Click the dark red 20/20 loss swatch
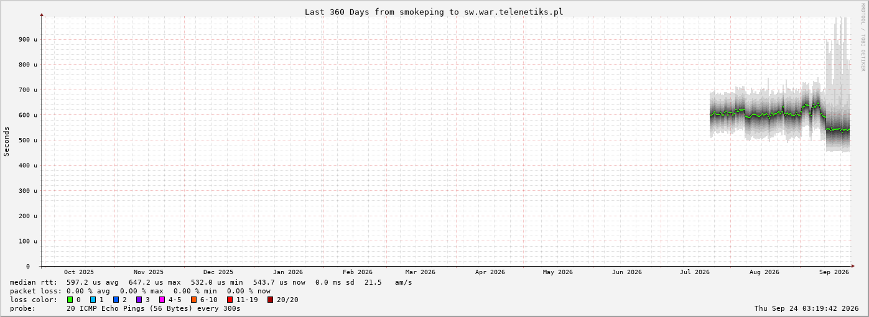The image size is (869, 317). click(x=270, y=300)
